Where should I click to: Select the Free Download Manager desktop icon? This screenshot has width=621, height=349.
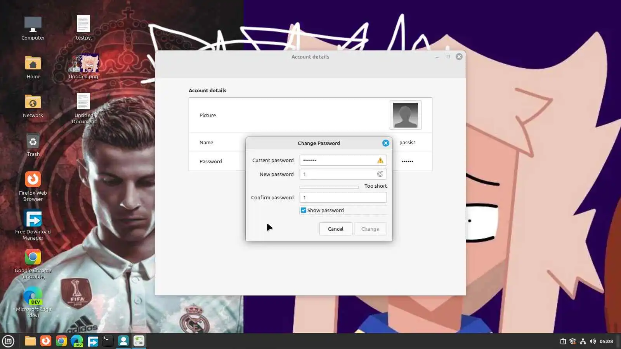click(33, 225)
